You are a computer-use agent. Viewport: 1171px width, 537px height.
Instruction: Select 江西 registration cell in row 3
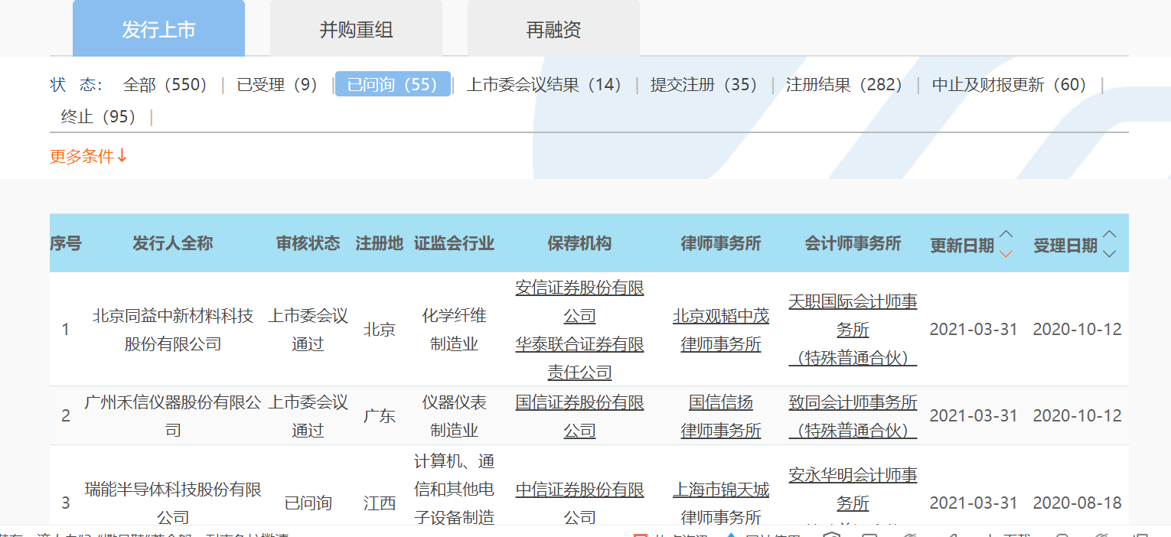click(x=380, y=503)
